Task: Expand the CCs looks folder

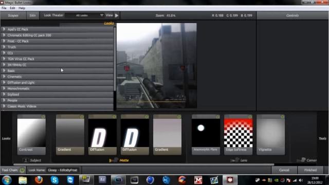Action: [4, 53]
